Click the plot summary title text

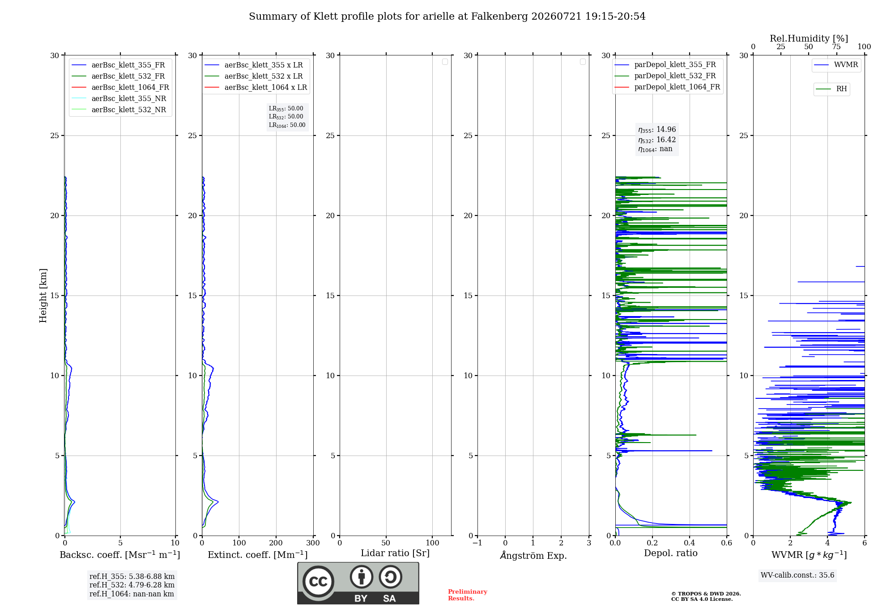[447, 17]
